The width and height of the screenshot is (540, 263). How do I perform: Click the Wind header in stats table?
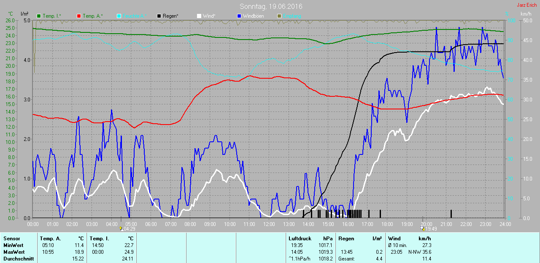tap(394, 239)
